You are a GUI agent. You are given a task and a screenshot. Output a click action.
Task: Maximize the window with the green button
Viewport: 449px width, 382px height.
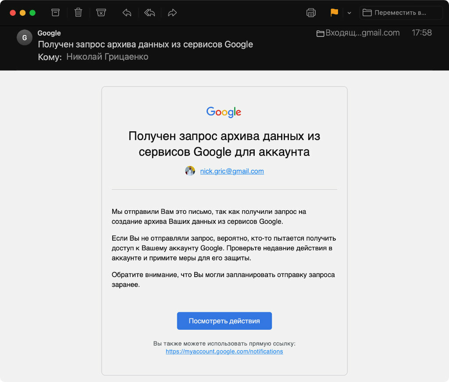32,13
